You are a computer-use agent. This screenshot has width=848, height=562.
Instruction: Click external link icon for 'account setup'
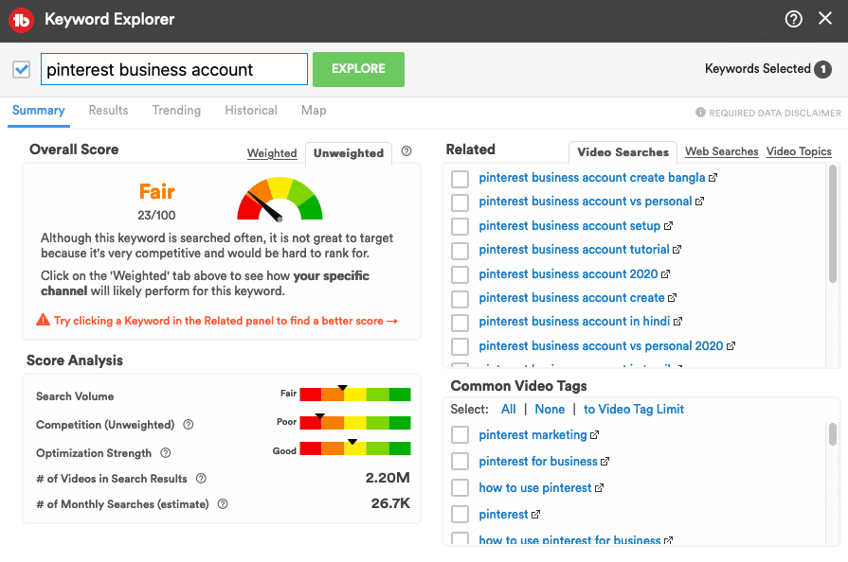(668, 226)
